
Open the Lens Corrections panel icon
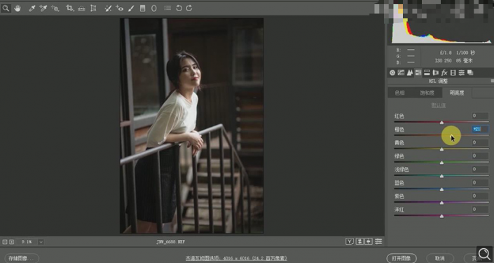click(435, 72)
